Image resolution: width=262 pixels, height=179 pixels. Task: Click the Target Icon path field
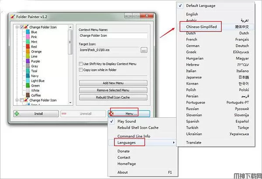pos(109,50)
